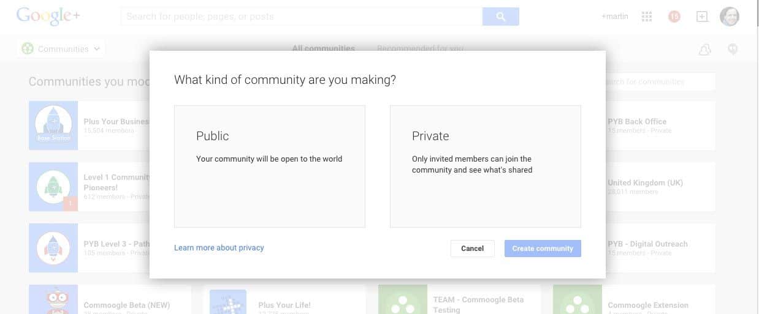The height and width of the screenshot is (314, 759).
Task: Focus the Search for communities field
Action: point(659,81)
